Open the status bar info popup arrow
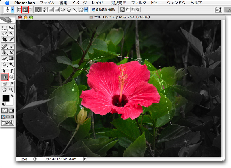231x168 pixels. pyautogui.click(x=85, y=159)
